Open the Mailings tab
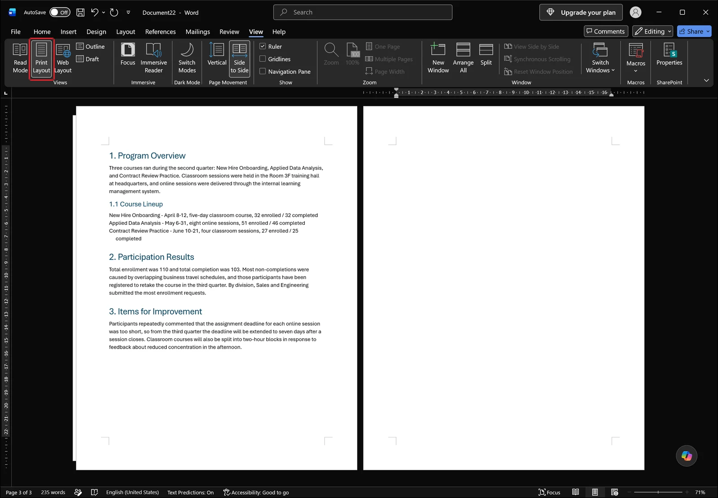Screen dimensions: 718x498 (x=198, y=32)
